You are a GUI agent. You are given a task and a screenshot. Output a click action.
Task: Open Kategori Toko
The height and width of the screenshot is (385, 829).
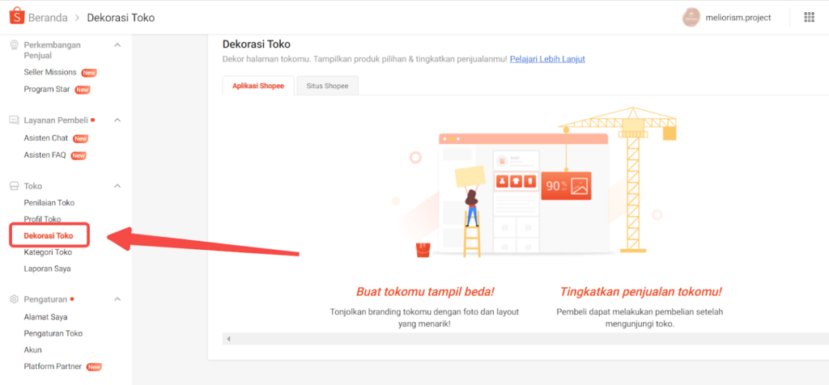pos(48,252)
